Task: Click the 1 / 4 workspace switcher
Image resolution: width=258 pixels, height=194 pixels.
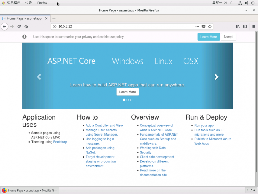Action: coord(251,190)
